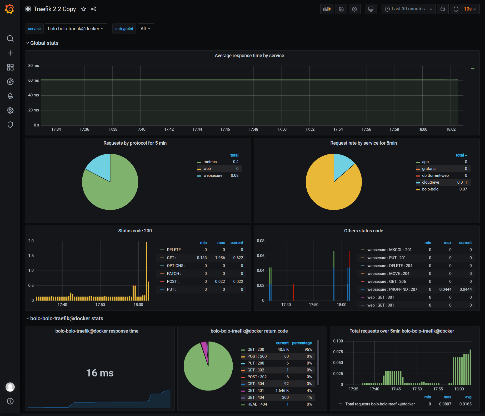Add a new panel to the dashboard

327,9
